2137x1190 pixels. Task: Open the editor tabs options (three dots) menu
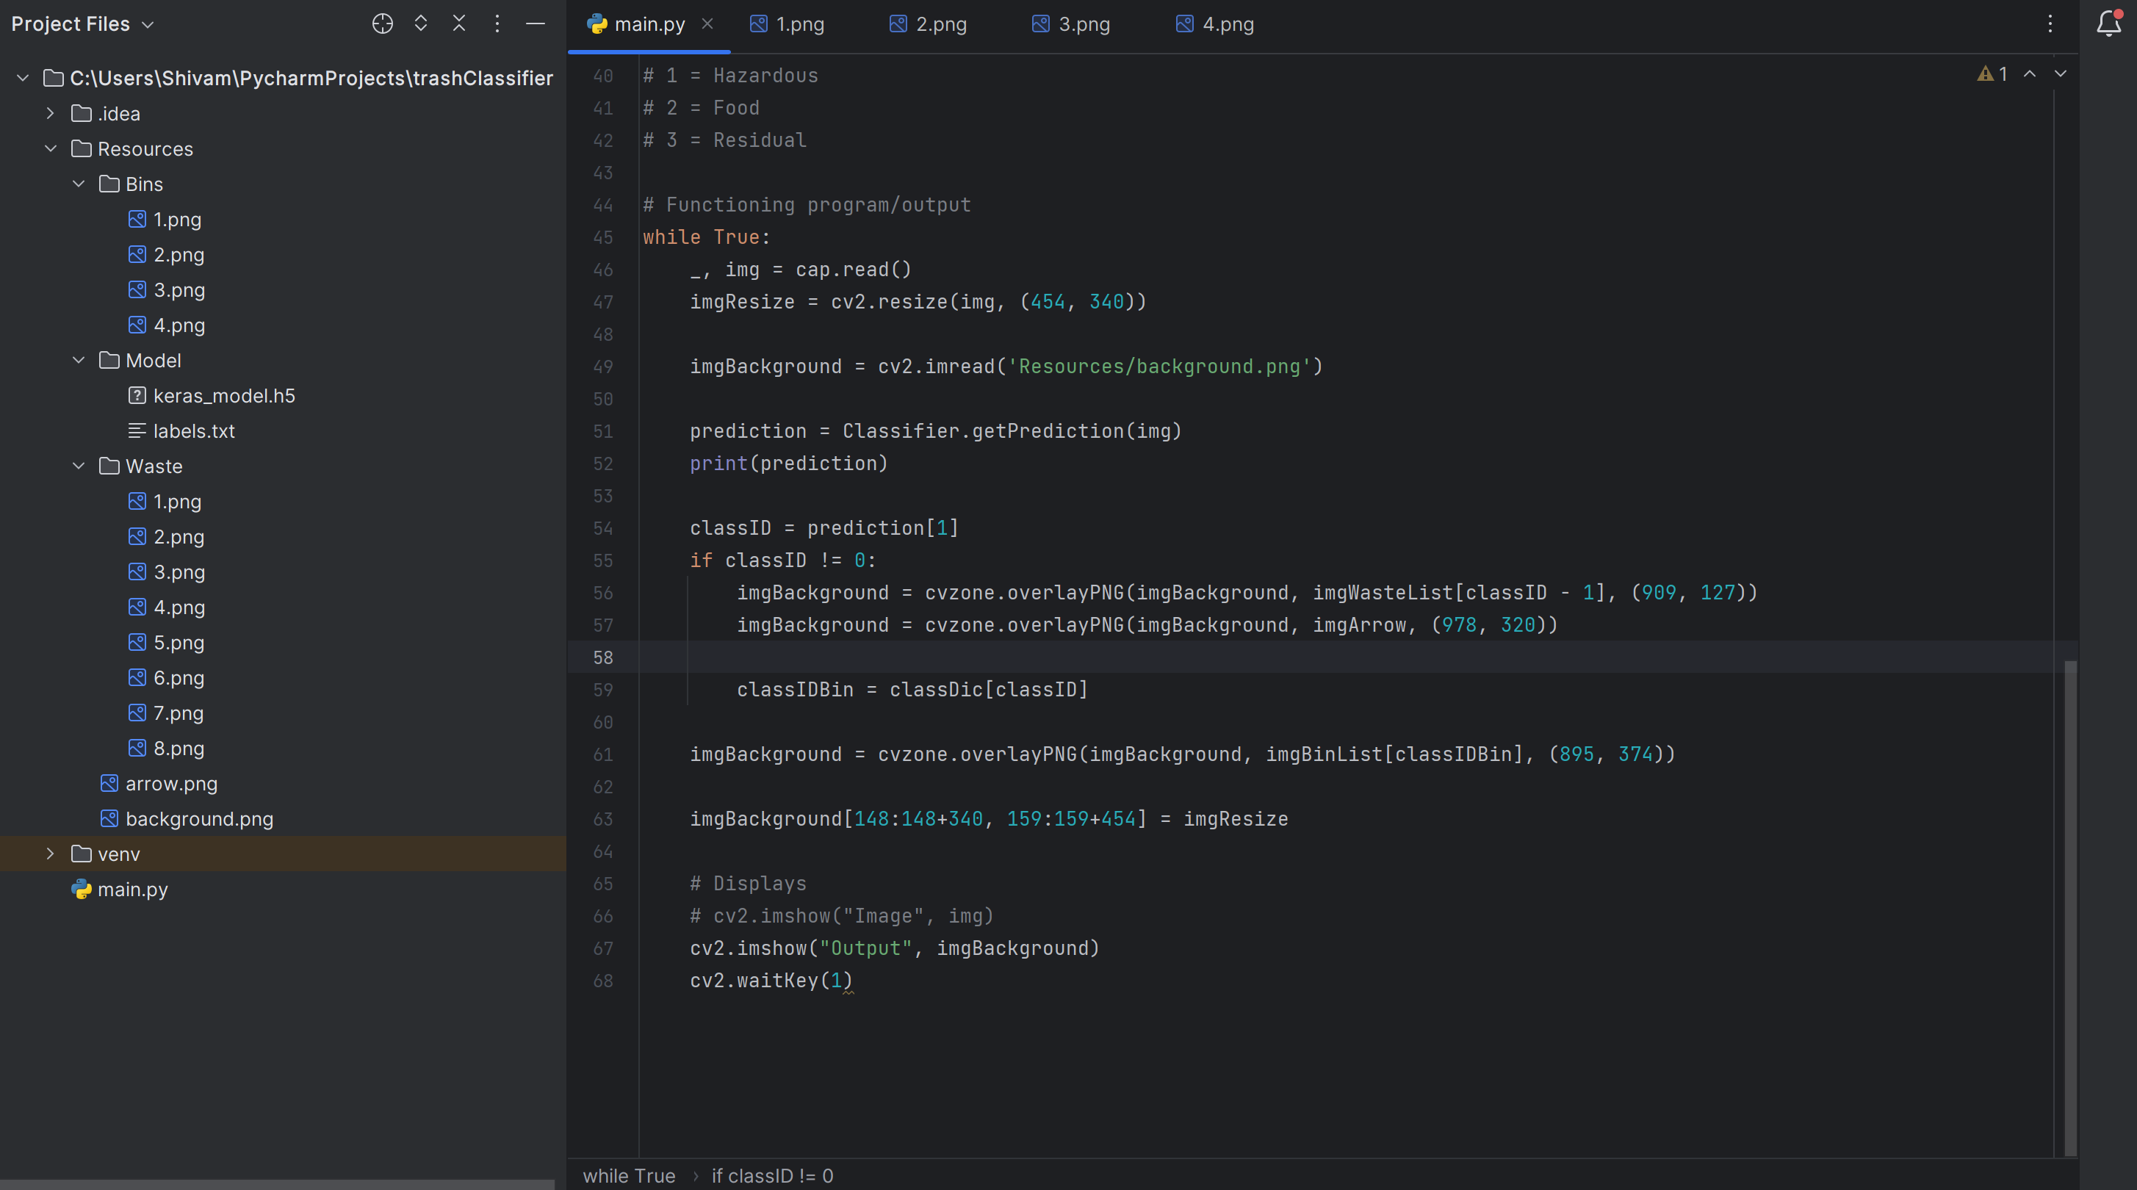tap(2050, 24)
